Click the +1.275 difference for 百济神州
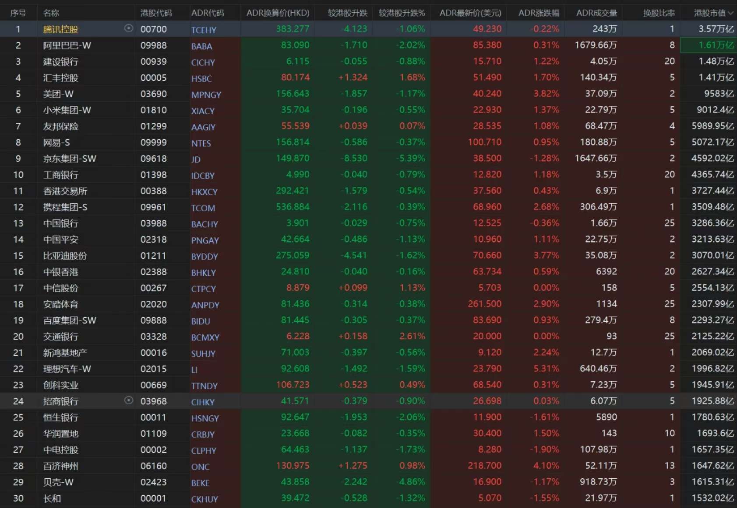Viewport: 737px width, 508px height. [x=353, y=466]
